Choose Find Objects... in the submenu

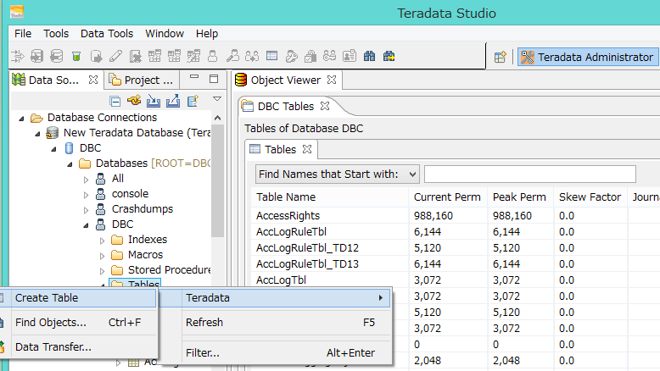[78, 322]
